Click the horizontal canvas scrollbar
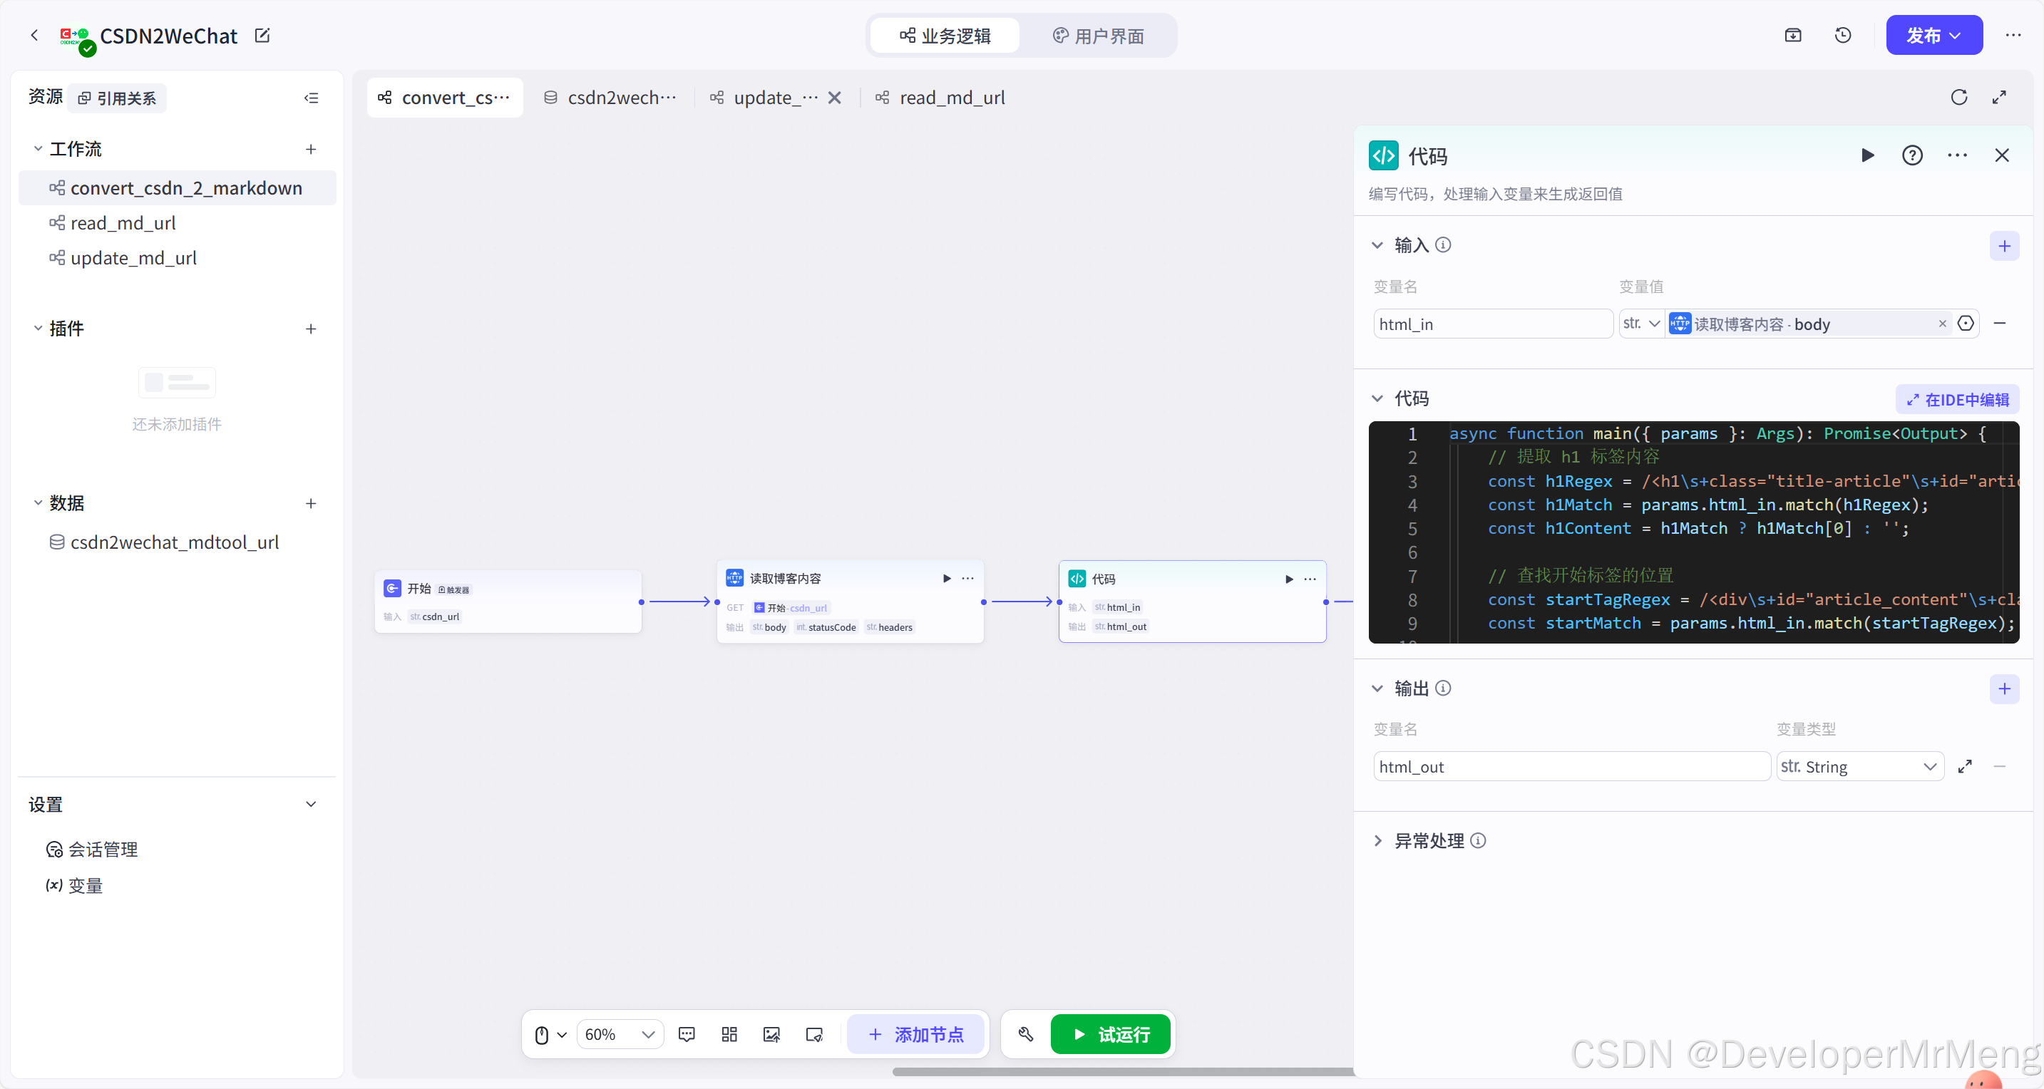 1122,1072
